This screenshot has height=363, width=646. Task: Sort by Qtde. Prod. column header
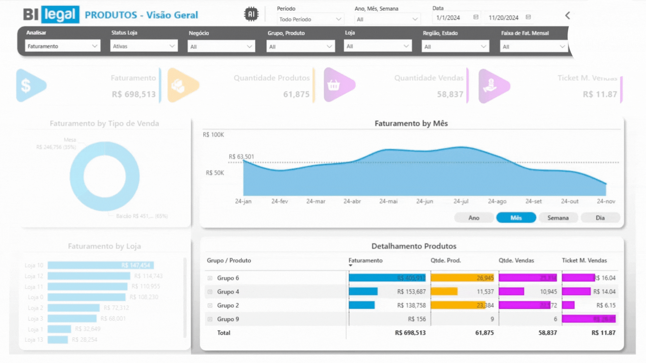[x=445, y=260]
